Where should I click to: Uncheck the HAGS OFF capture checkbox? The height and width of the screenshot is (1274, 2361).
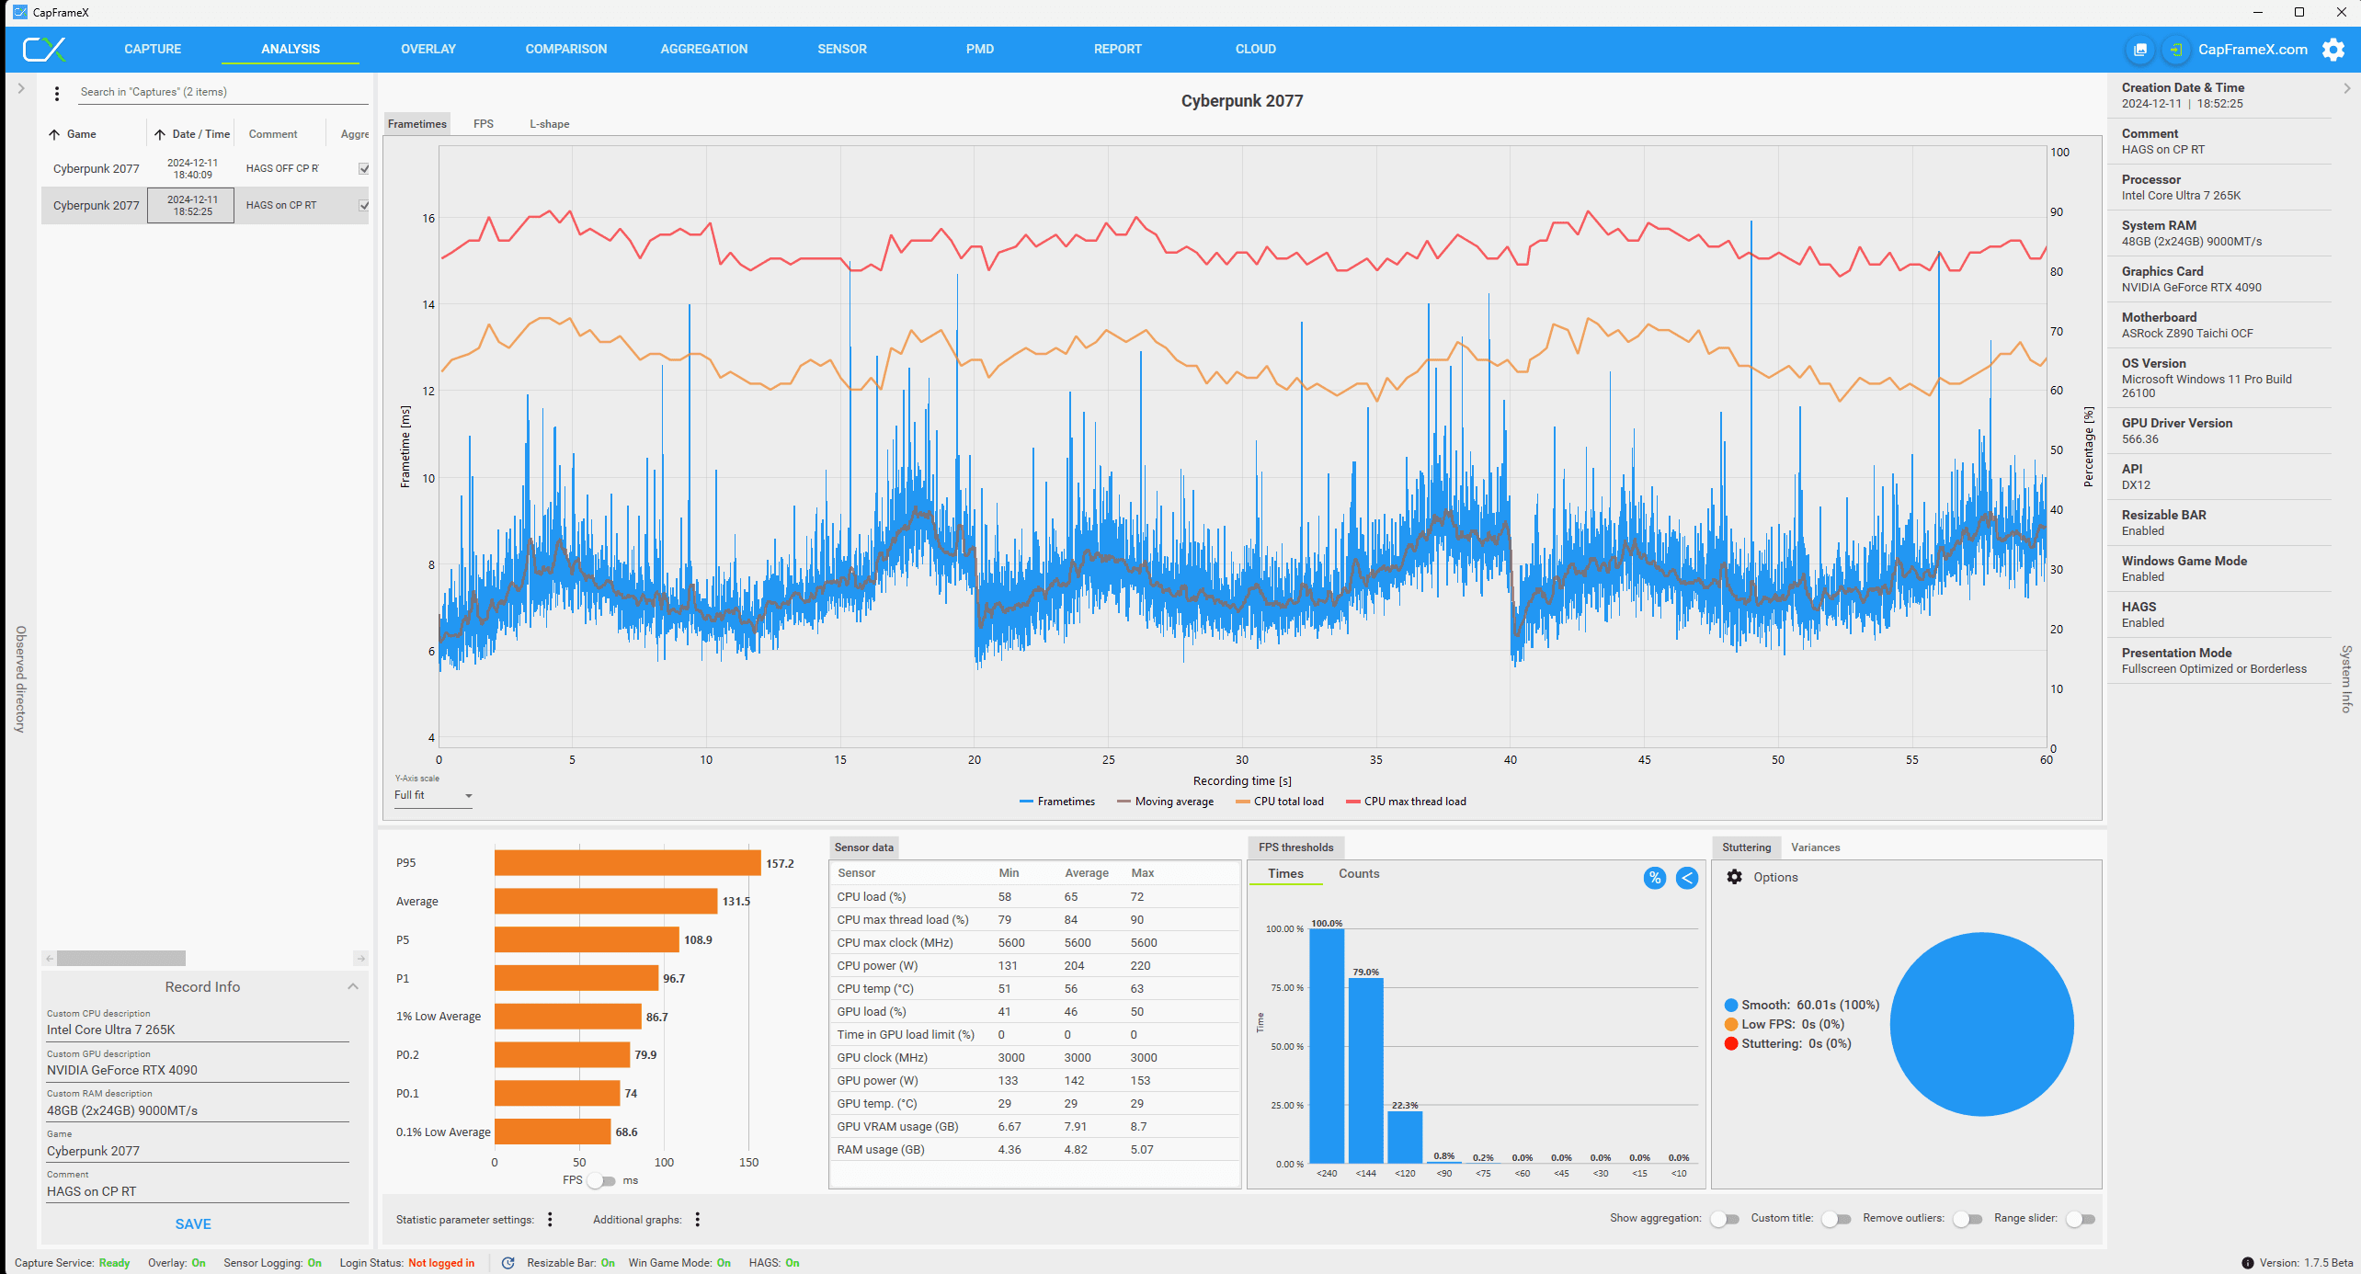coord(364,169)
